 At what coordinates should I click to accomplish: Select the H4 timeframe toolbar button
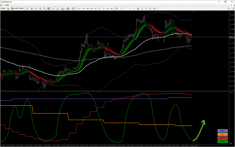pos(100,9)
